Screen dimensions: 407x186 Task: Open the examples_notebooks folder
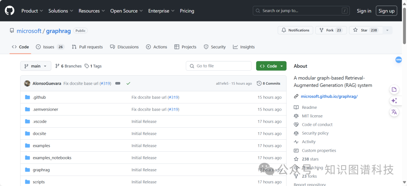52,158
